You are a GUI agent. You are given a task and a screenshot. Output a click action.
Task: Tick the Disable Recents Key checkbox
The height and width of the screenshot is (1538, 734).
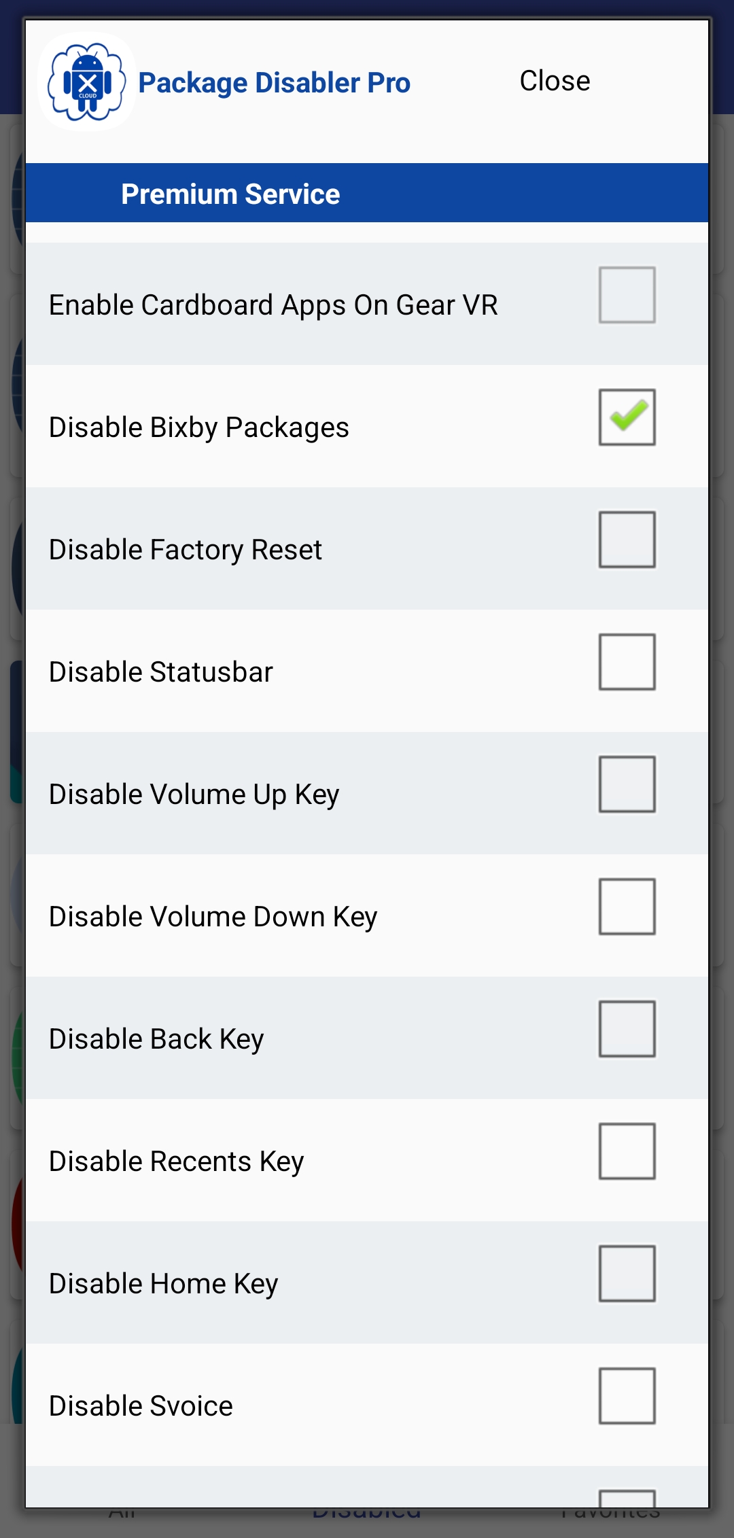click(x=627, y=1151)
